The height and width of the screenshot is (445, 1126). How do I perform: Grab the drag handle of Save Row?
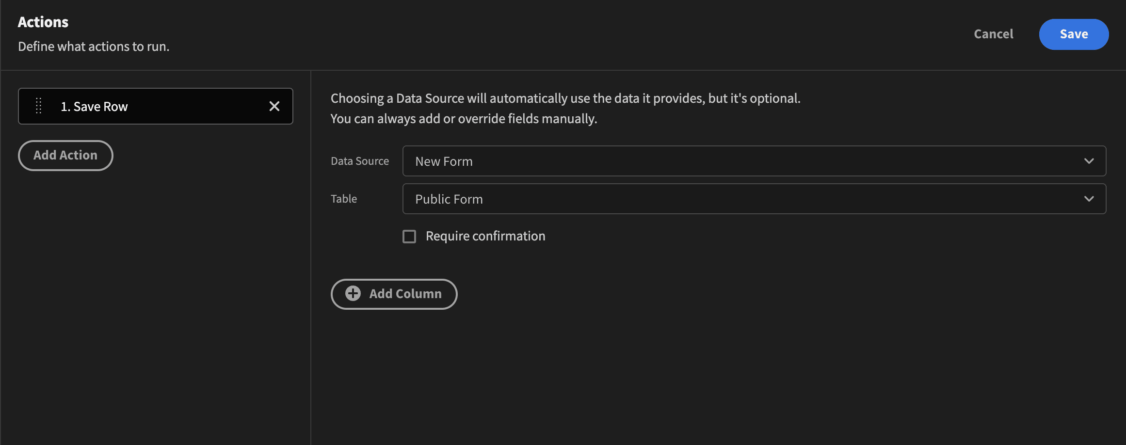click(x=39, y=106)
